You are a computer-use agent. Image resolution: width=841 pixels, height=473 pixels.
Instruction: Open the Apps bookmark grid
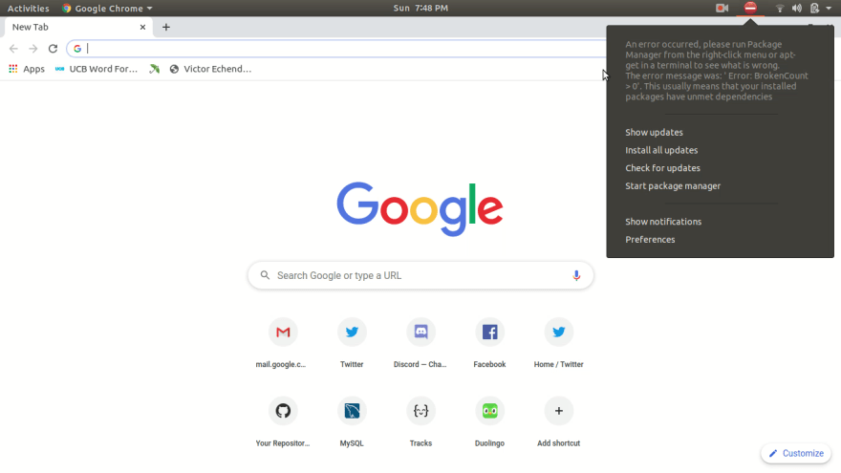[x=27, y=69]
